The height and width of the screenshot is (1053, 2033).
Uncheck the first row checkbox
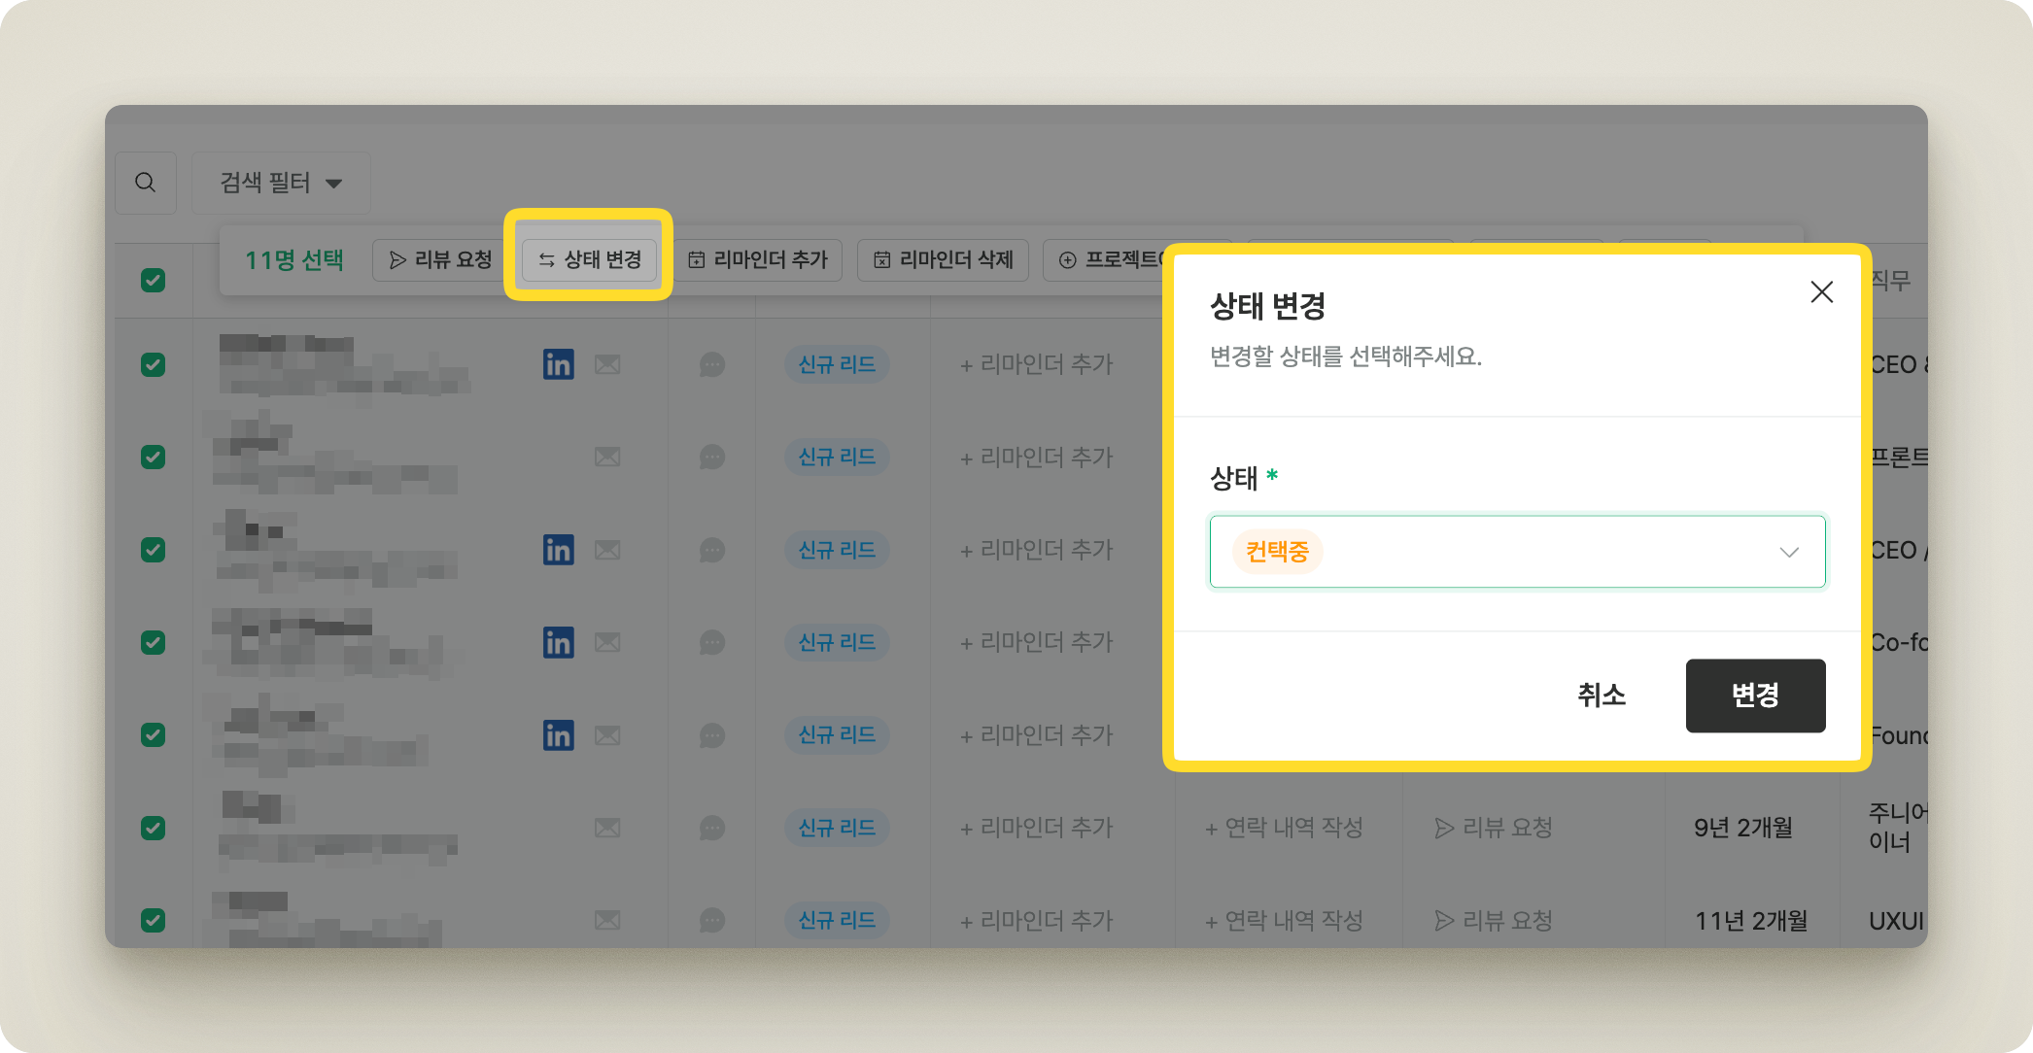coord(153,364)
